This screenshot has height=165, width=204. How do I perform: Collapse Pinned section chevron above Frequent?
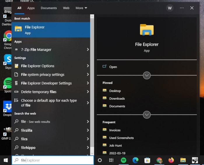click(147, 115)
